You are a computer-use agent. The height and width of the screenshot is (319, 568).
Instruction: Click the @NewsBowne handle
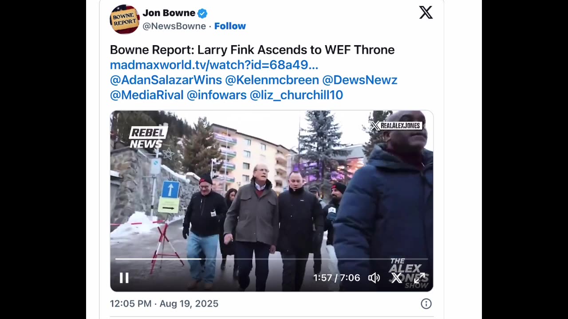point(174,26)
